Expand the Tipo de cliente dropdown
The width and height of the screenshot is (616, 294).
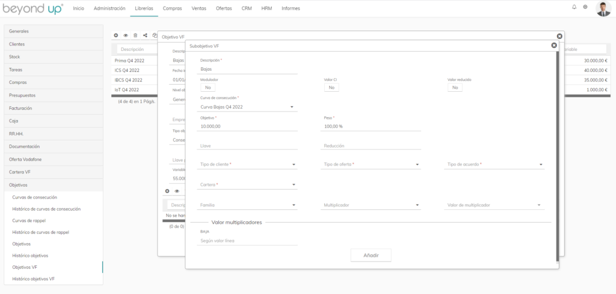248,164
